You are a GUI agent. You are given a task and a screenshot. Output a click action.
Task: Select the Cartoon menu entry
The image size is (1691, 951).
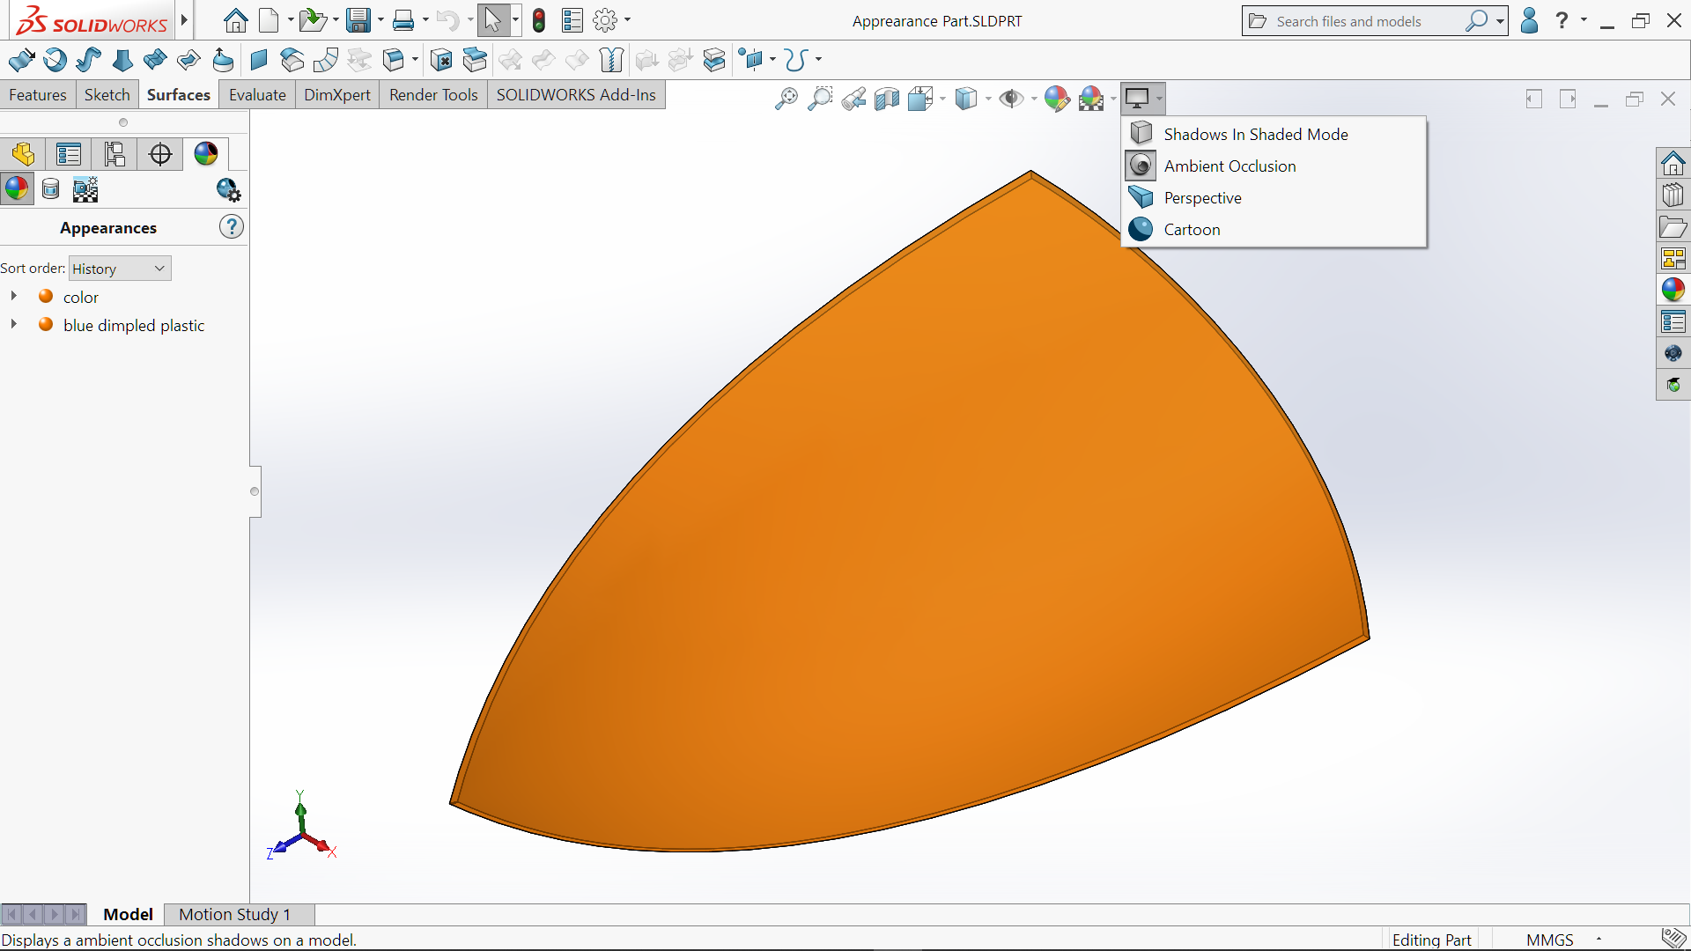(x=1192, y=229)
